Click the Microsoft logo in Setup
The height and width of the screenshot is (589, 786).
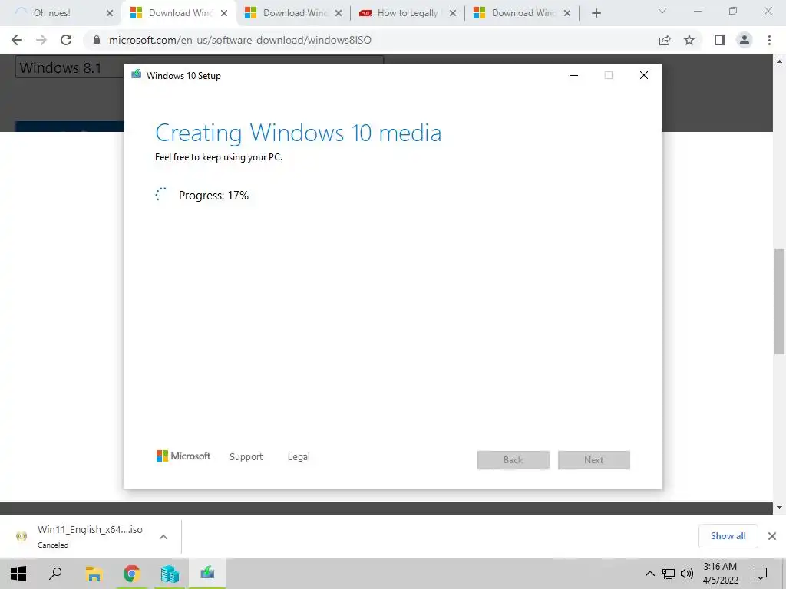pyautogui.click(x=183, y=456)
